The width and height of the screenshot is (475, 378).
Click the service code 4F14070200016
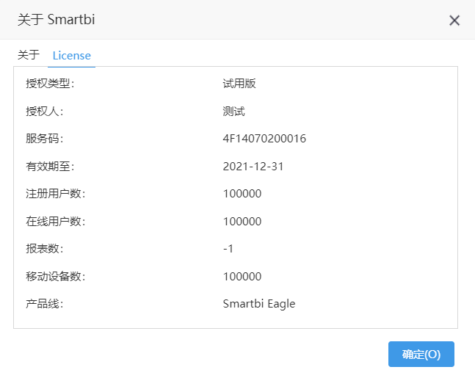[x=264, y=139]
